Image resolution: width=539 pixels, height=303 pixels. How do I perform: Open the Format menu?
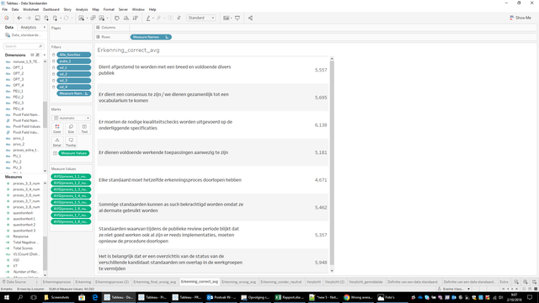[x=109, y=9]
